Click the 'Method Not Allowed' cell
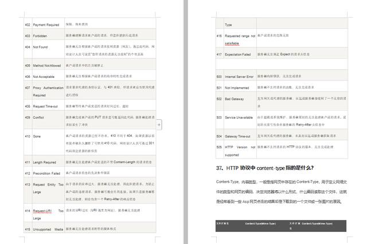 [48, 64]
